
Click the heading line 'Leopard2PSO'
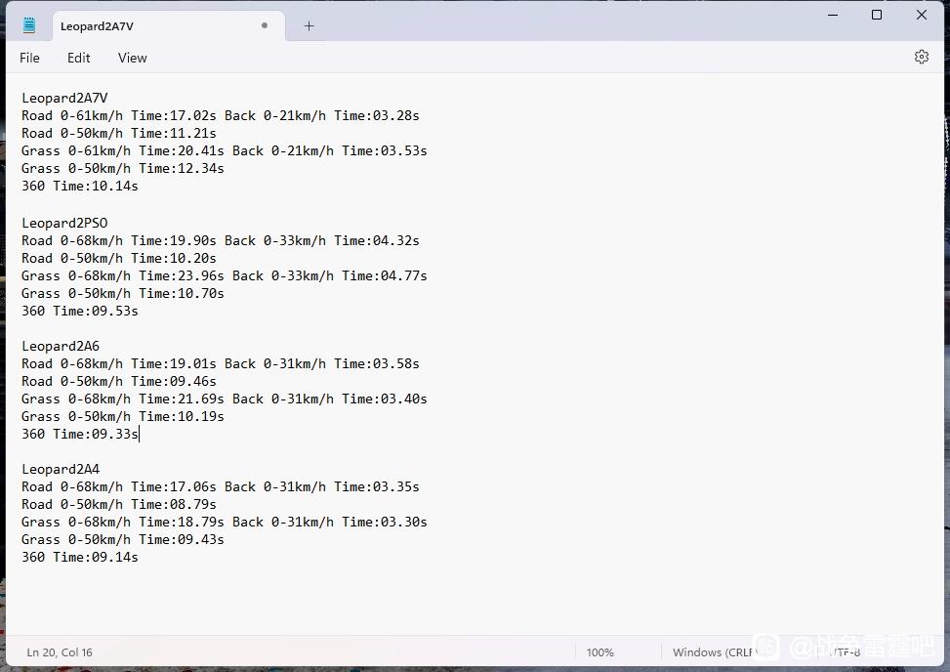(x=64, y=223)
